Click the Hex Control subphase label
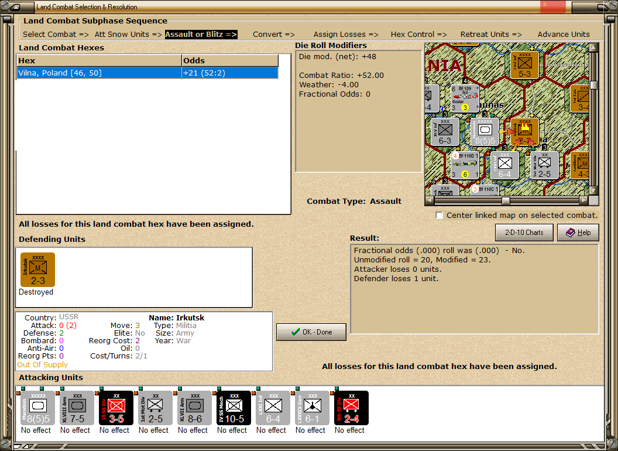The height and width of the screenshot is (451, 618). (x=419, y=35)
